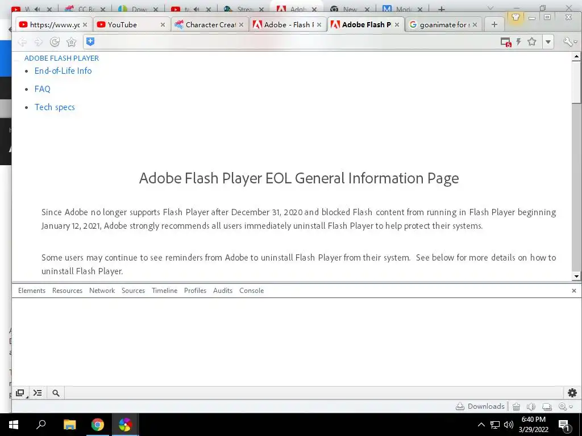Open Windows taskbar search

pos(41,425)
